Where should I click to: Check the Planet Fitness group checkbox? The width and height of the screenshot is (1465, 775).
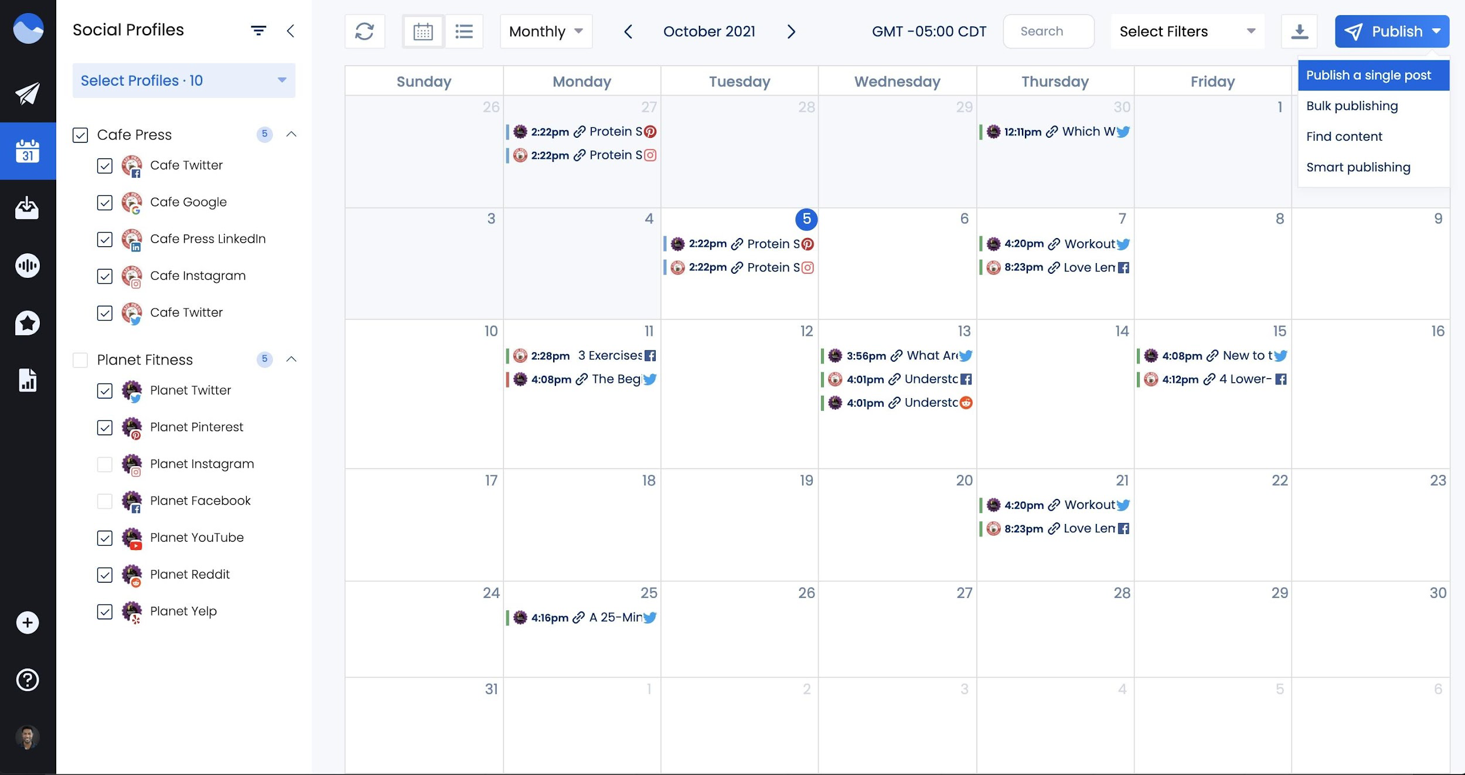point(80,360)
